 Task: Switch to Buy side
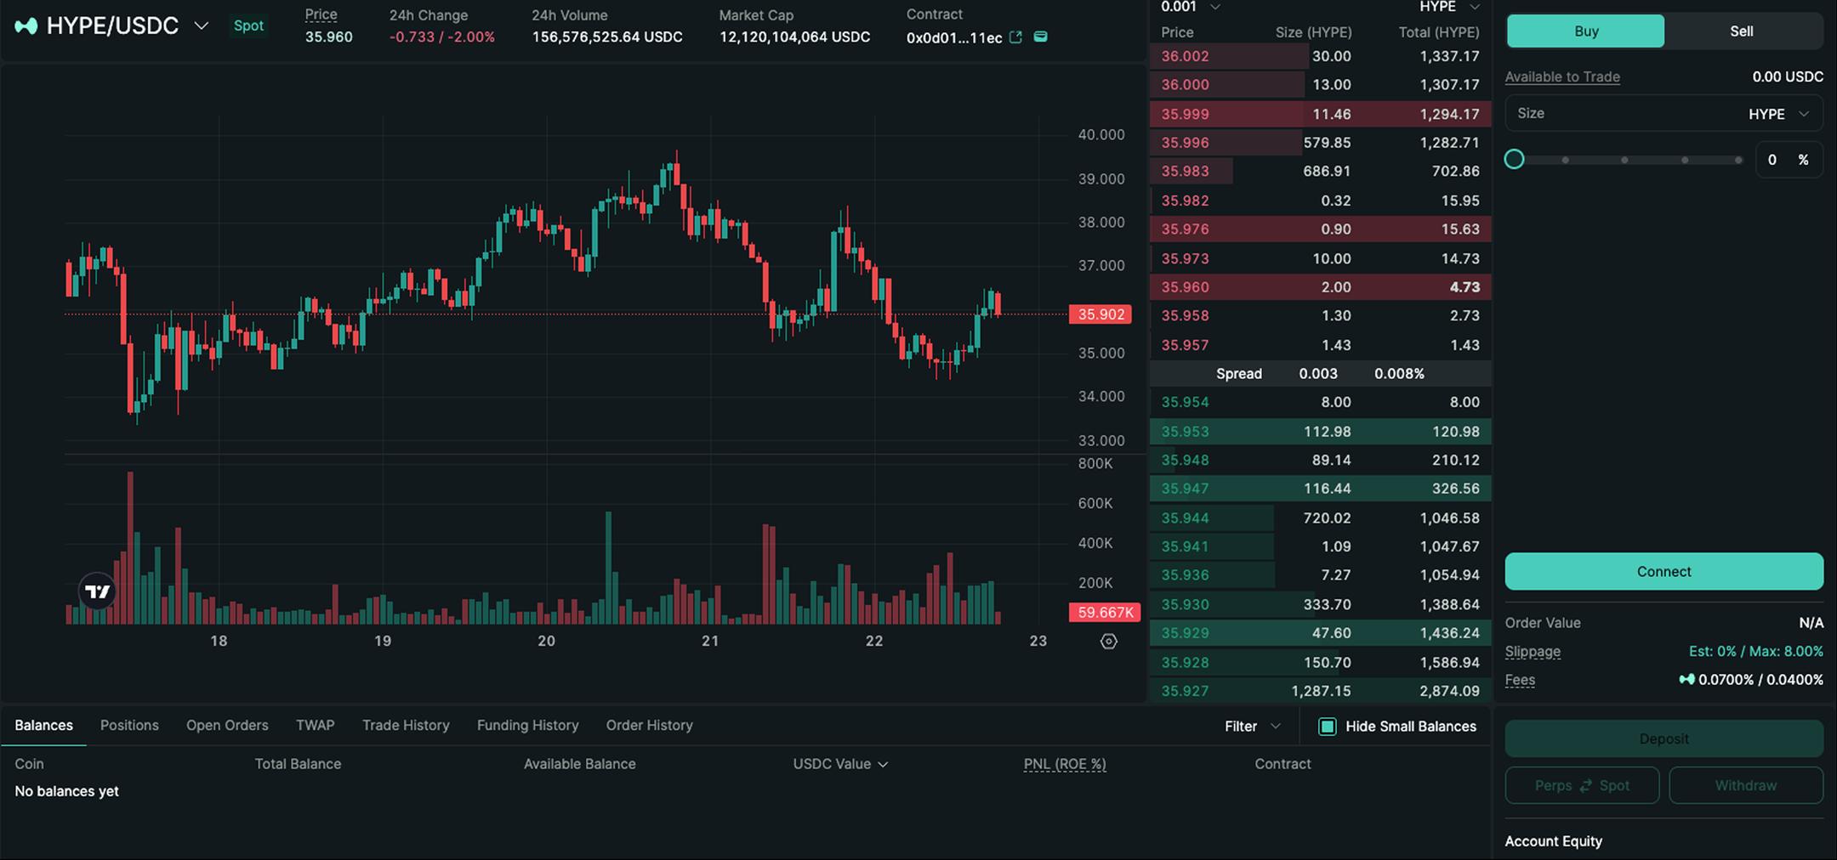click(x=1585, y=31)
